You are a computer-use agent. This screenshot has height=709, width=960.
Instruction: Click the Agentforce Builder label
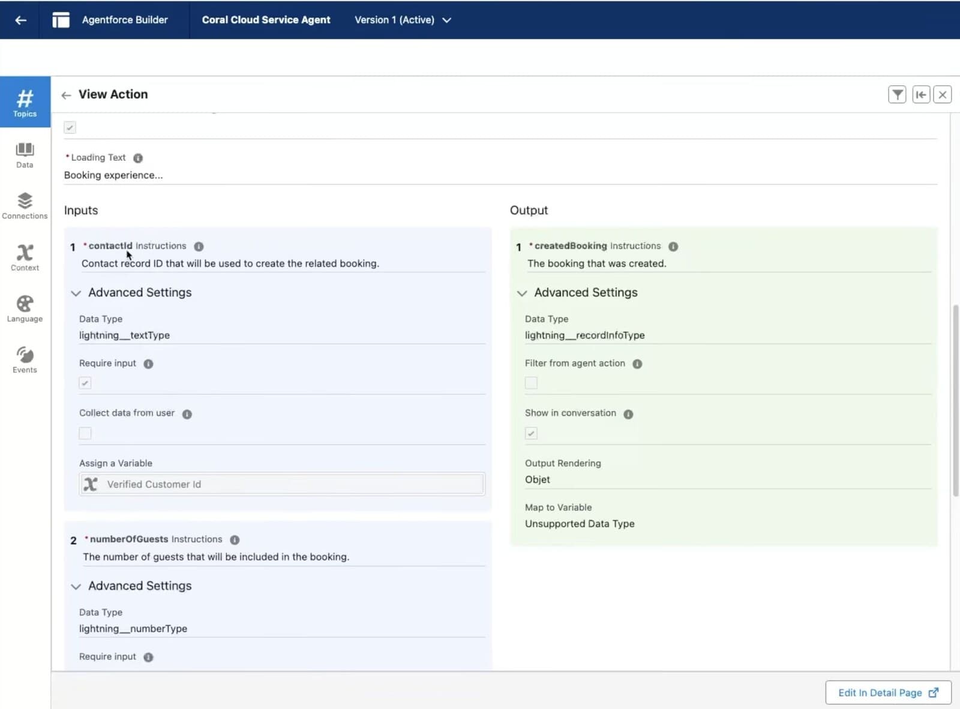pos(125,20)
